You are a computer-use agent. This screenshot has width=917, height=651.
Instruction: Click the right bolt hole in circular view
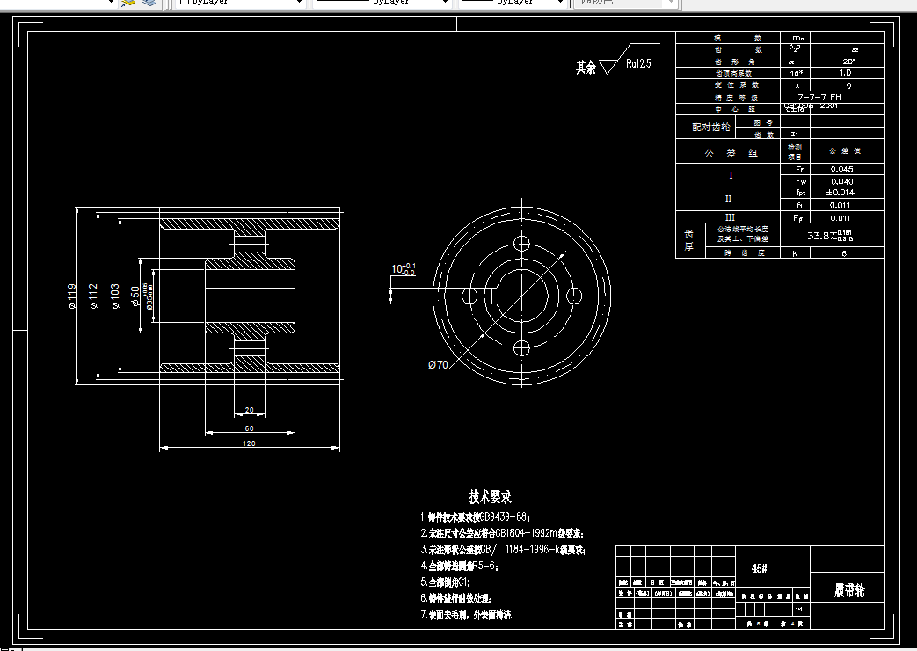[x=574, y=296]
